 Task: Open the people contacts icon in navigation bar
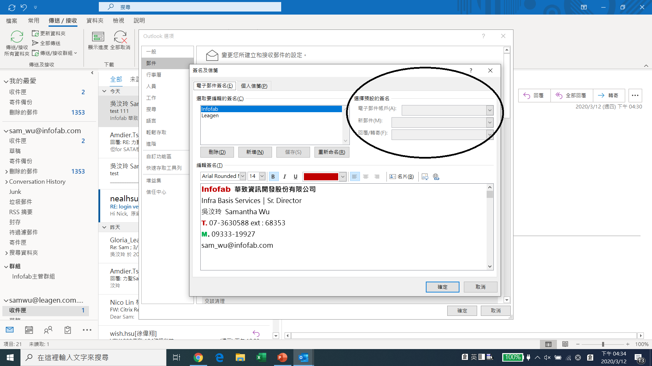coord(48,330)
